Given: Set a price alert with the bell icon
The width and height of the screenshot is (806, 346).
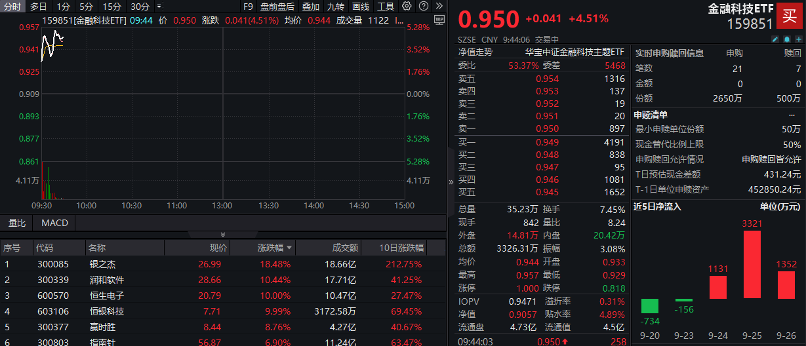Looking at the screenshot, I should 787,39.
